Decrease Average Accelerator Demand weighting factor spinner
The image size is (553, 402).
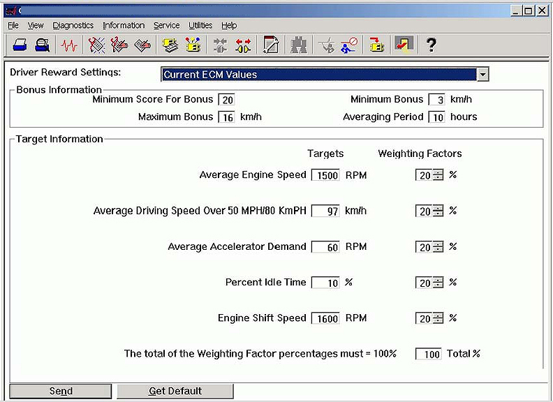tap(438, 250)
